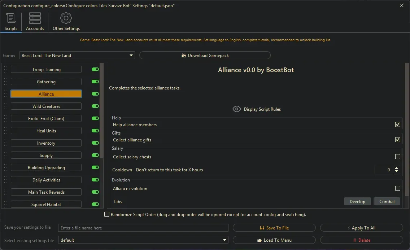
Task: Click the file name input field
Action: click(143, 228)
